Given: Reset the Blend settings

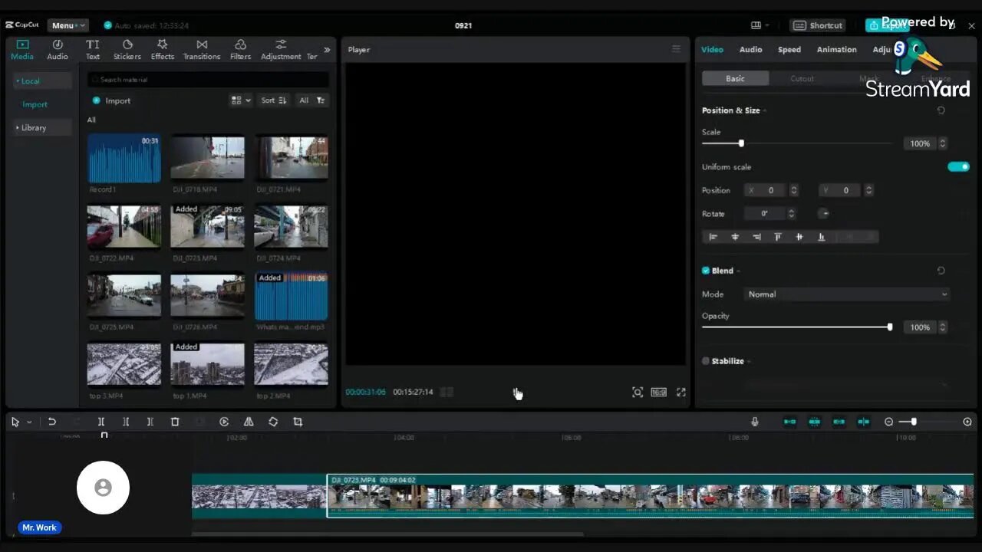Looking at the screenshot, I should tap(941, 271).
